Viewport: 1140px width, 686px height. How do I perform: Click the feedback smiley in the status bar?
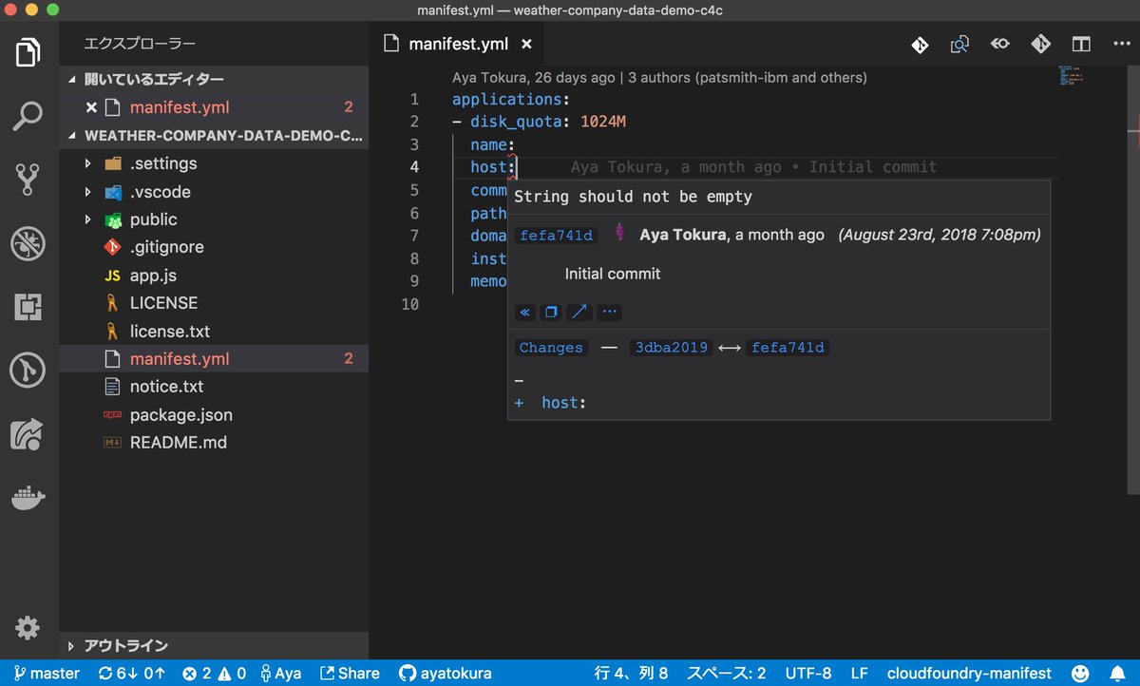[x=1081, y=673]
